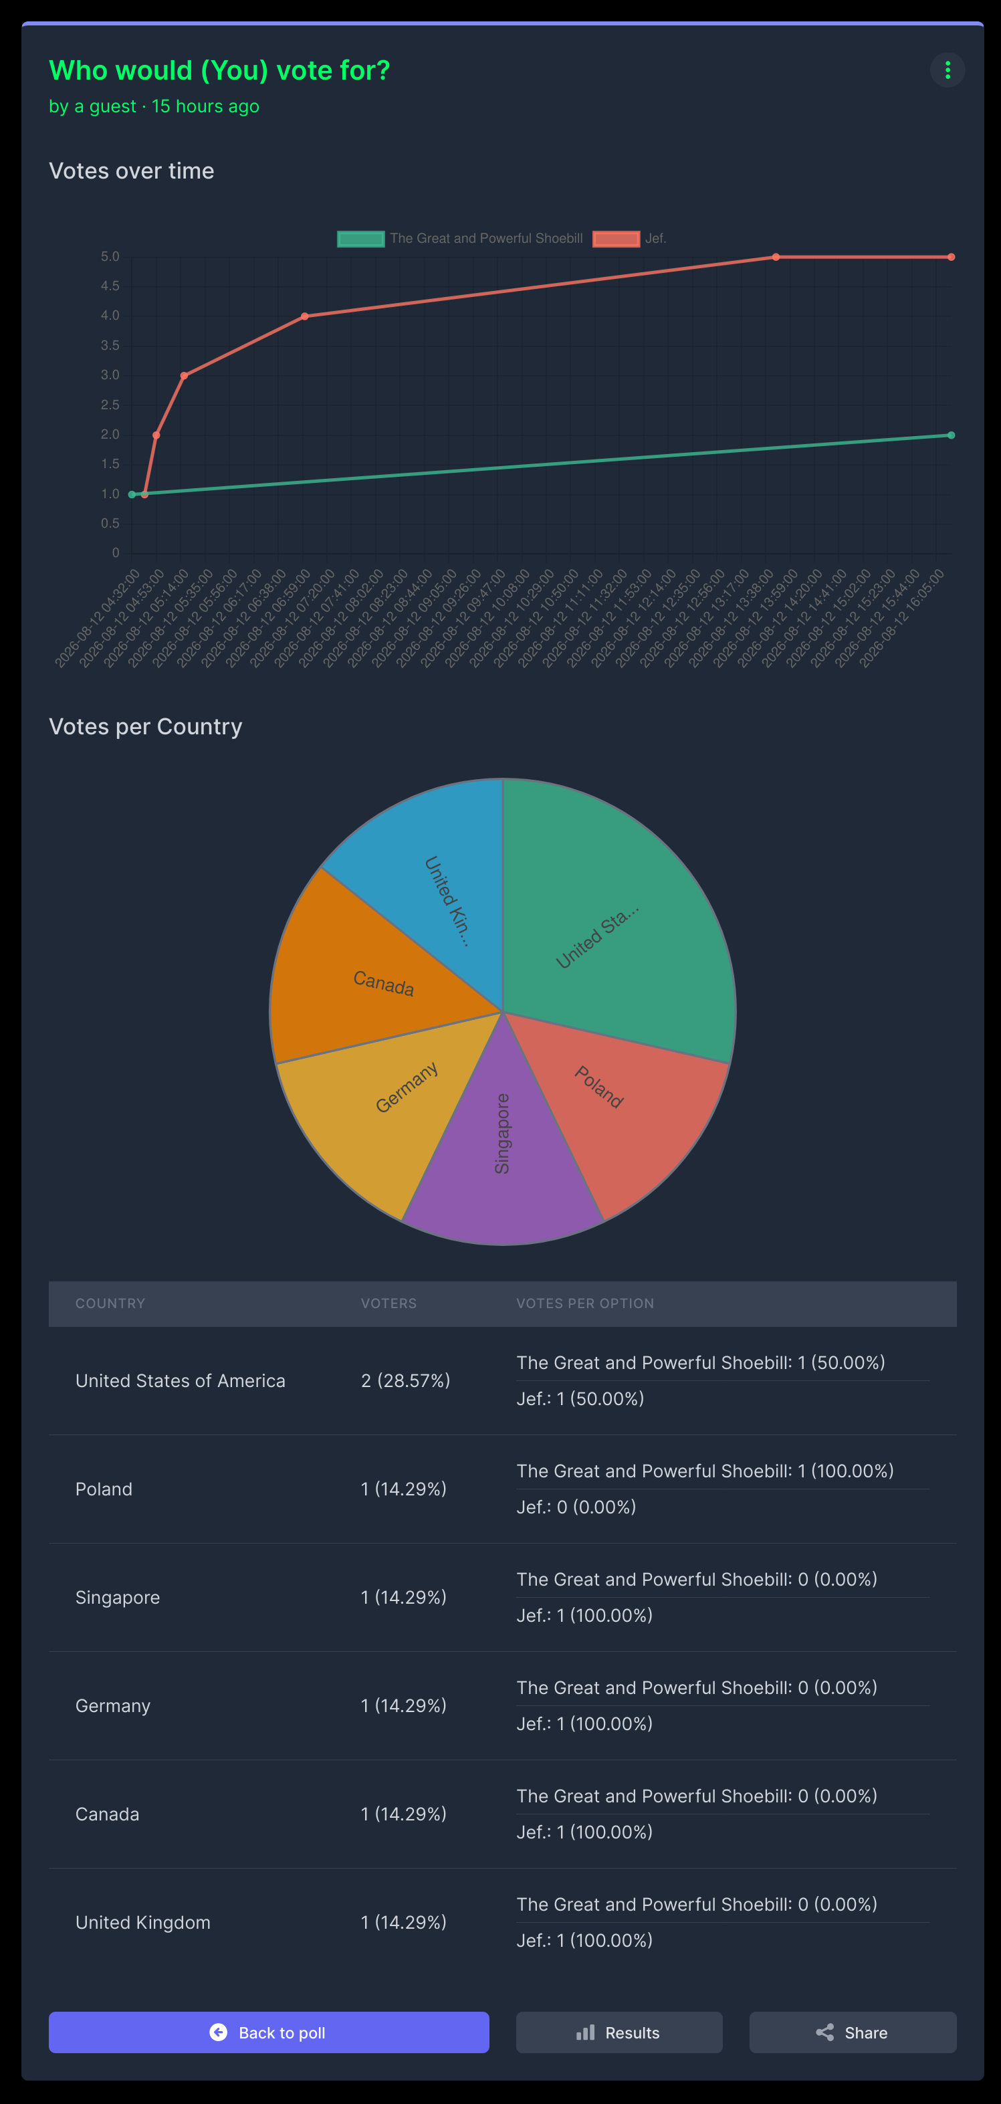Open the three-dot poll options menu
The height and width of the screenshot is (2104, 1001).
(x=947, y=70)
